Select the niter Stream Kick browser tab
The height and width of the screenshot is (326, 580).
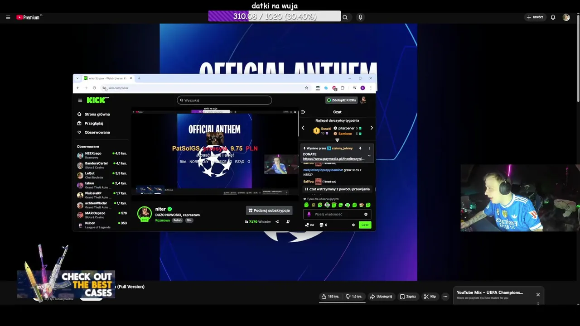(108, 78)
